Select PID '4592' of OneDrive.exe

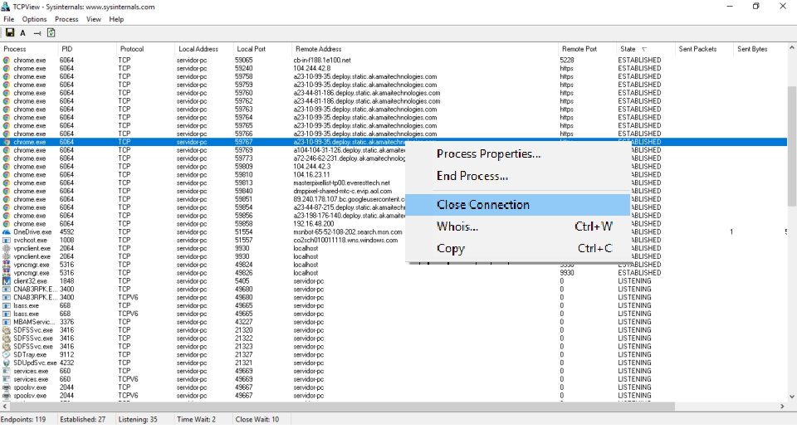click(66, 232)
